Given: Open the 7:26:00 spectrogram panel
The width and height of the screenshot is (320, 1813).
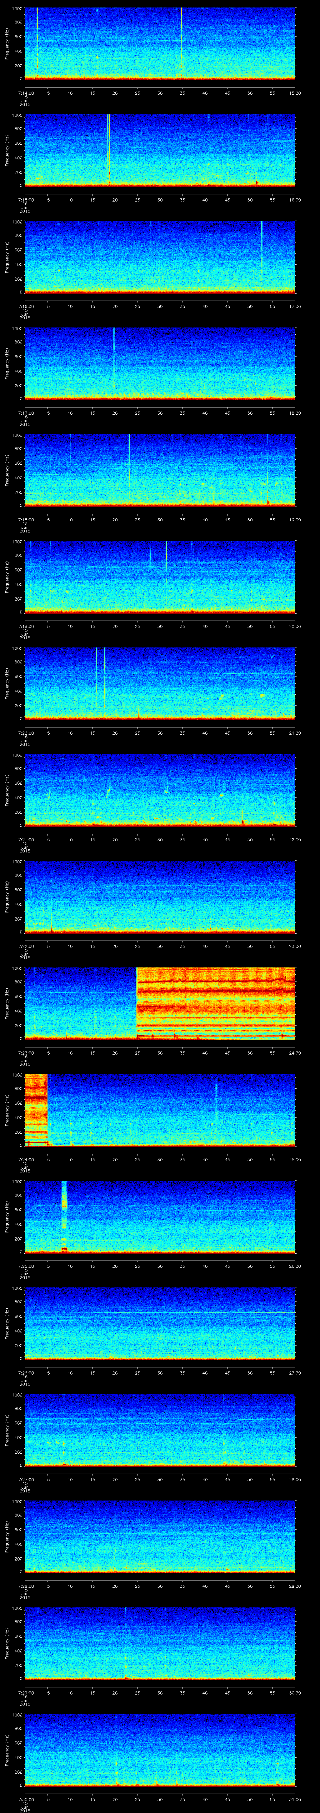Looking at the screenshot, I should click(x=160, y=1323).
